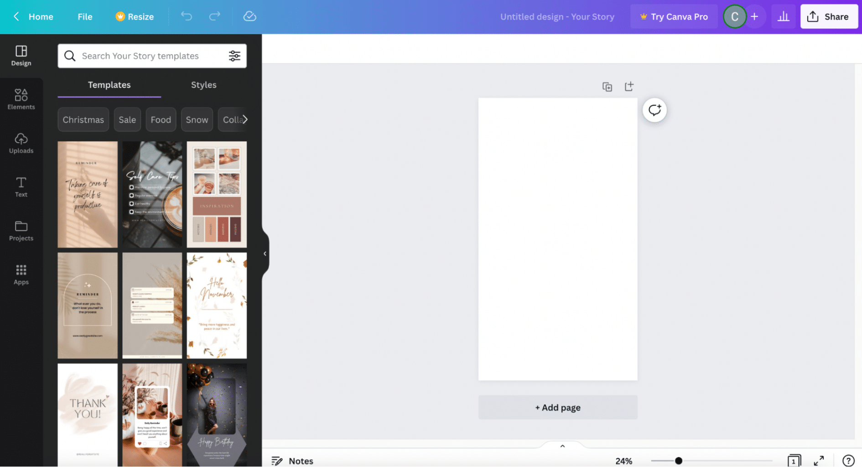This screenshot has width=862, height=467.
Task: Click the + Add page button
Action: (x=557, y=407)
